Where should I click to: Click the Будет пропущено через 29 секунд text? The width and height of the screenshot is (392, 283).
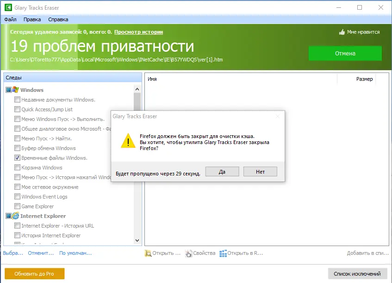[158, 174]
